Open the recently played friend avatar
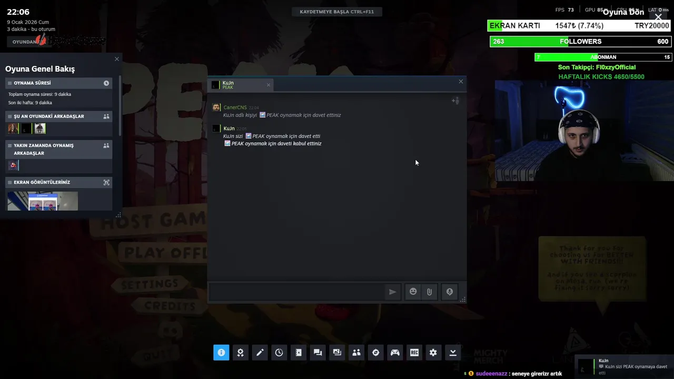Screen dimensions: 674x379 (13, 165)
